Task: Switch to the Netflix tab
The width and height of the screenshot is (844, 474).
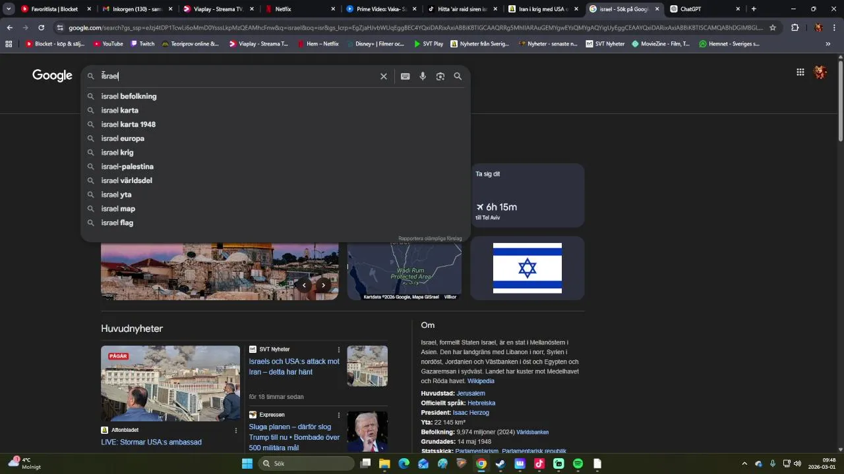Action: tap(299, 9)
